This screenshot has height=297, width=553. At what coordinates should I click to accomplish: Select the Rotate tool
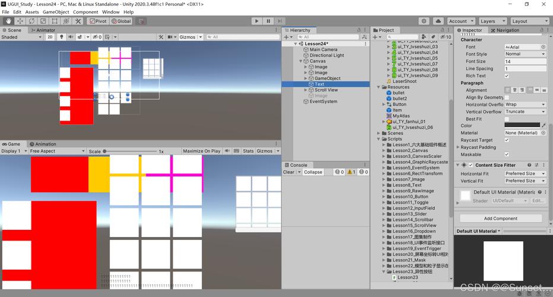coord(31,21)
